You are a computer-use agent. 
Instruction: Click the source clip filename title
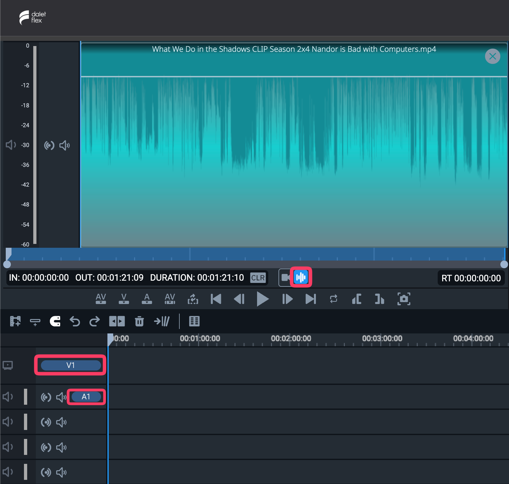pos(294,49)
